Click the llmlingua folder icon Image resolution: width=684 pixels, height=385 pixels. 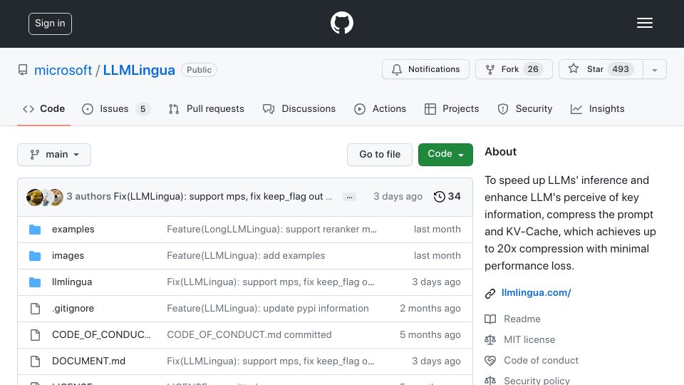coord(35,282)
